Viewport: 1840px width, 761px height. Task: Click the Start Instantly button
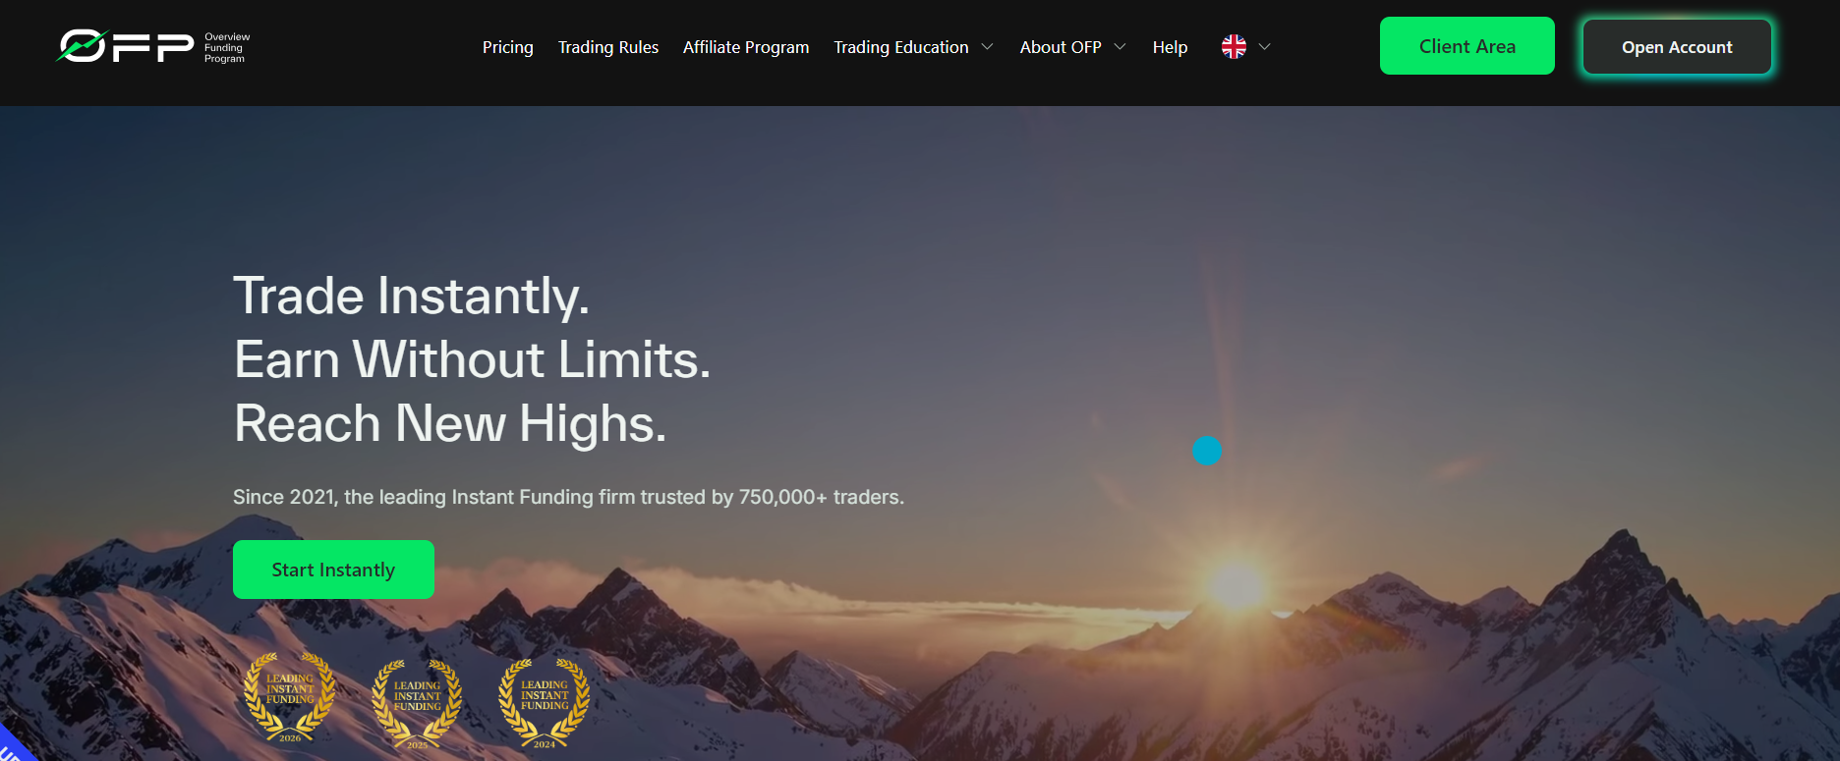tap(333, 570)
